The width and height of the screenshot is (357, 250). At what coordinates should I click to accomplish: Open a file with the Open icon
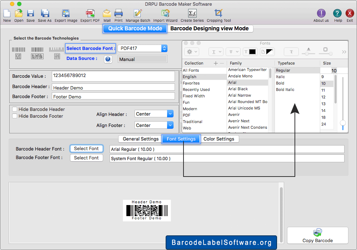coord(19,14)
